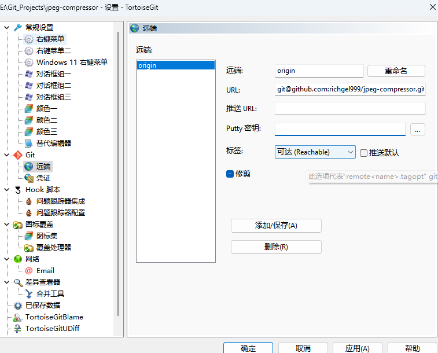Open the TortoiseGitBlame settings label
Viewport: 438px width, 353px height.
coord(54,317)
